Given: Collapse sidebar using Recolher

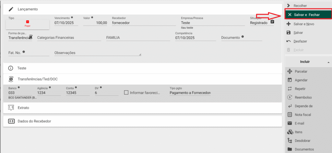Looking at the screenshot, I should tap(300, 6).
